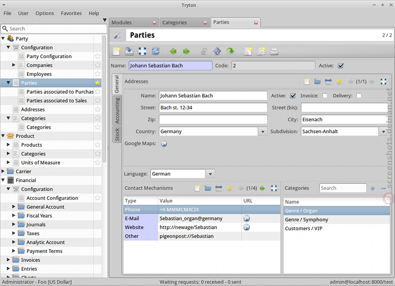Image resolution: width=395 pixels, height=286 pixels.
Task: Print using the printer icon
Action: click(274, 51)
